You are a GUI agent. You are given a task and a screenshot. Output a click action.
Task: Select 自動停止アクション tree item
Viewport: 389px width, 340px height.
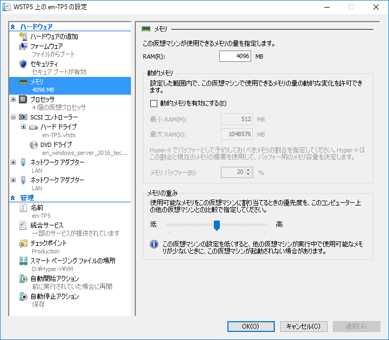click(70, 300)
